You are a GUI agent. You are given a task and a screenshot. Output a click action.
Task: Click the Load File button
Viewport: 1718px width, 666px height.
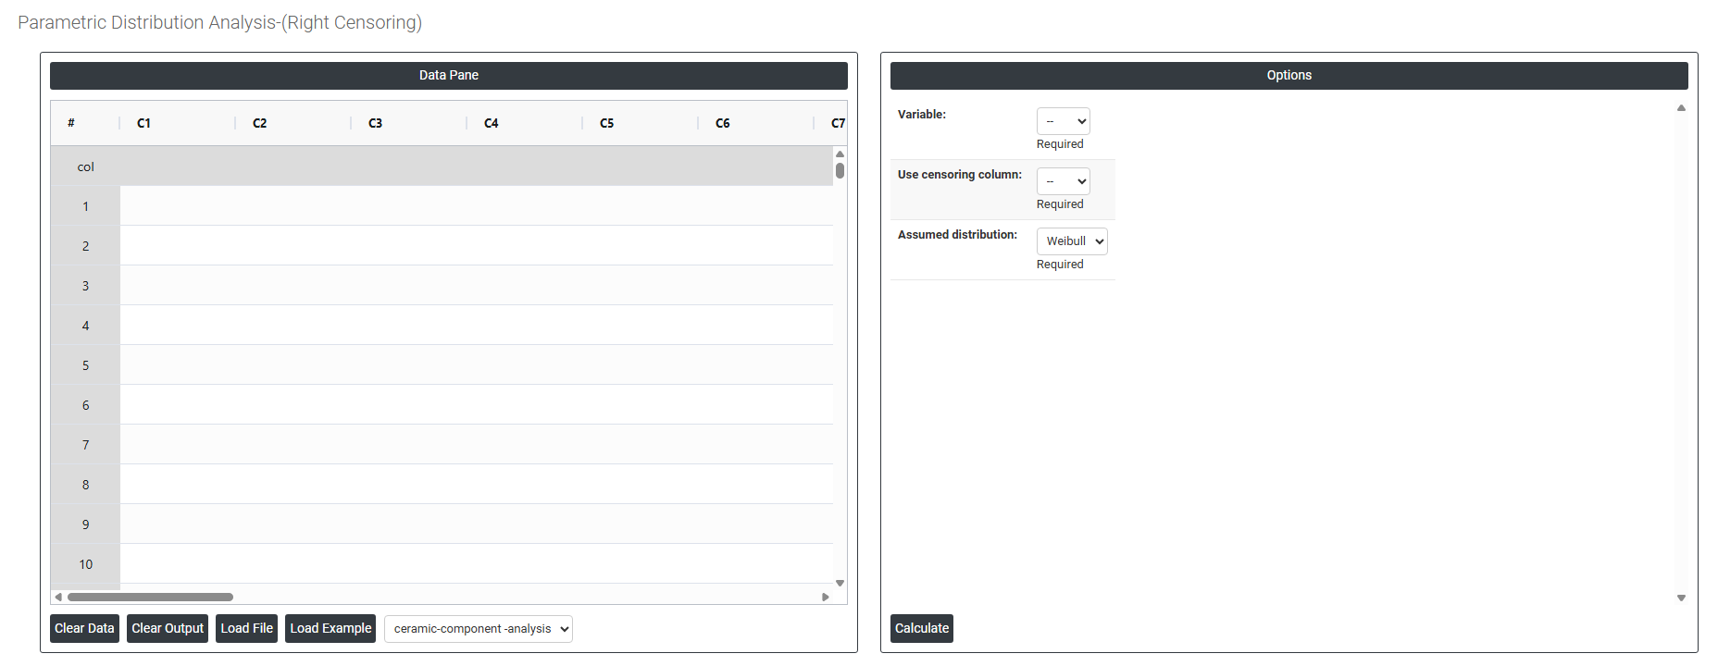click(246, 628)
